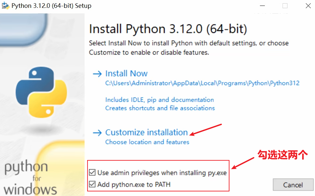Click the blue and yellow Python logo

[x=41, y=92]
